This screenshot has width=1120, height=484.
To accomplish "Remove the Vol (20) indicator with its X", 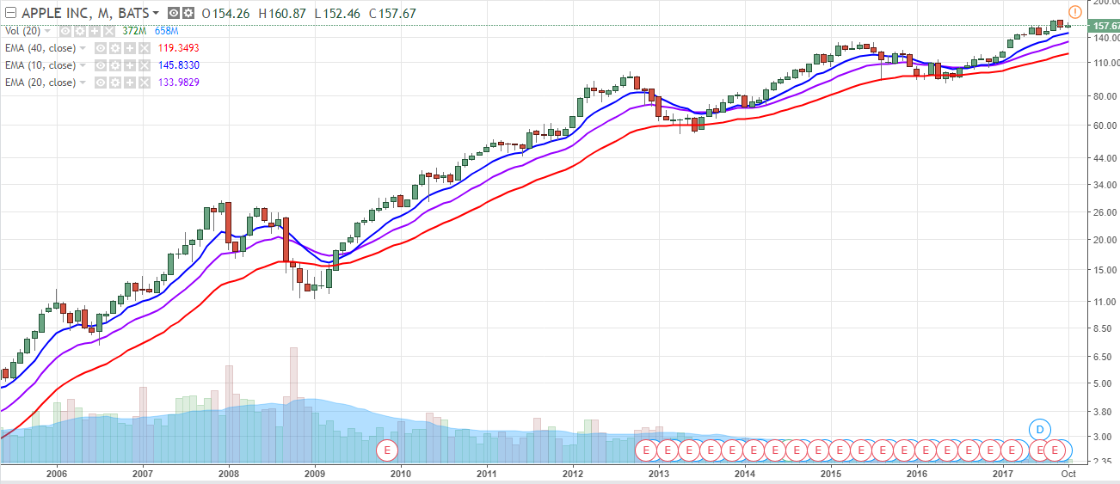I will pos(108,32).
